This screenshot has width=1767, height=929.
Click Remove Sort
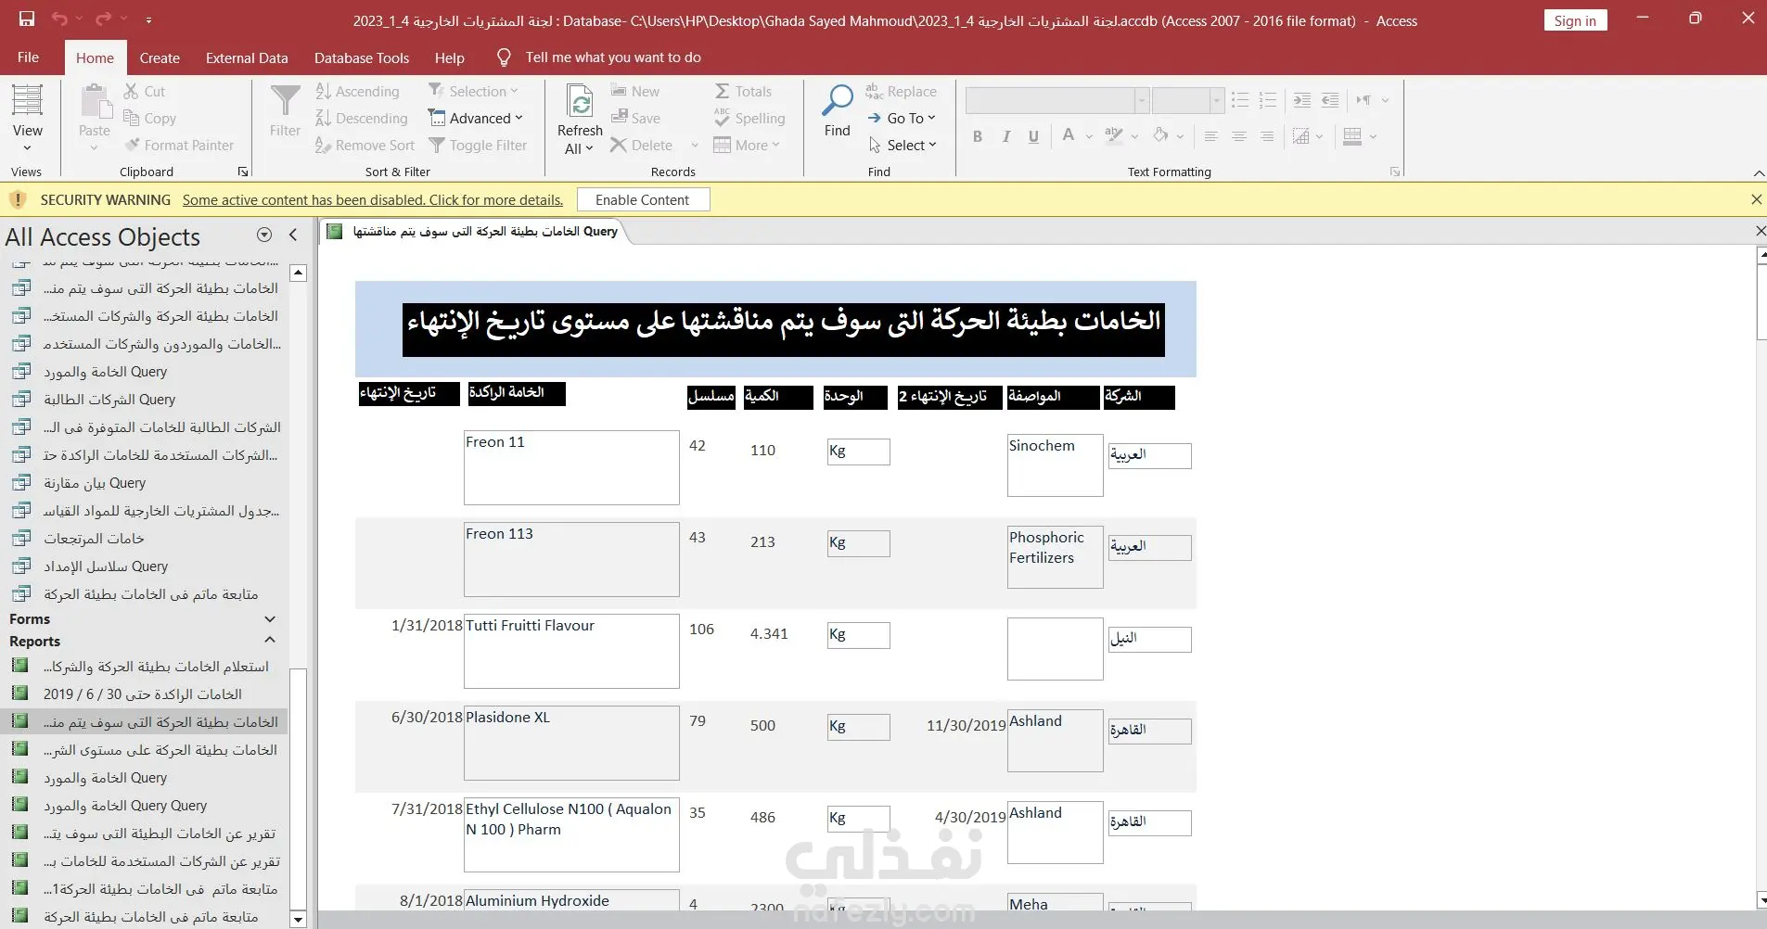(365, 145)
